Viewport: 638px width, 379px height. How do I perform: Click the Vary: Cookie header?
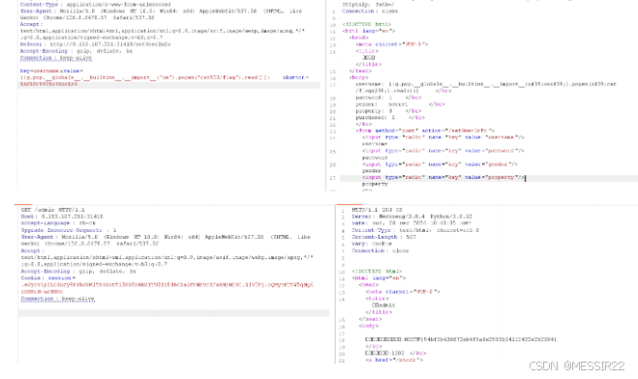click(x=372, y=244)
